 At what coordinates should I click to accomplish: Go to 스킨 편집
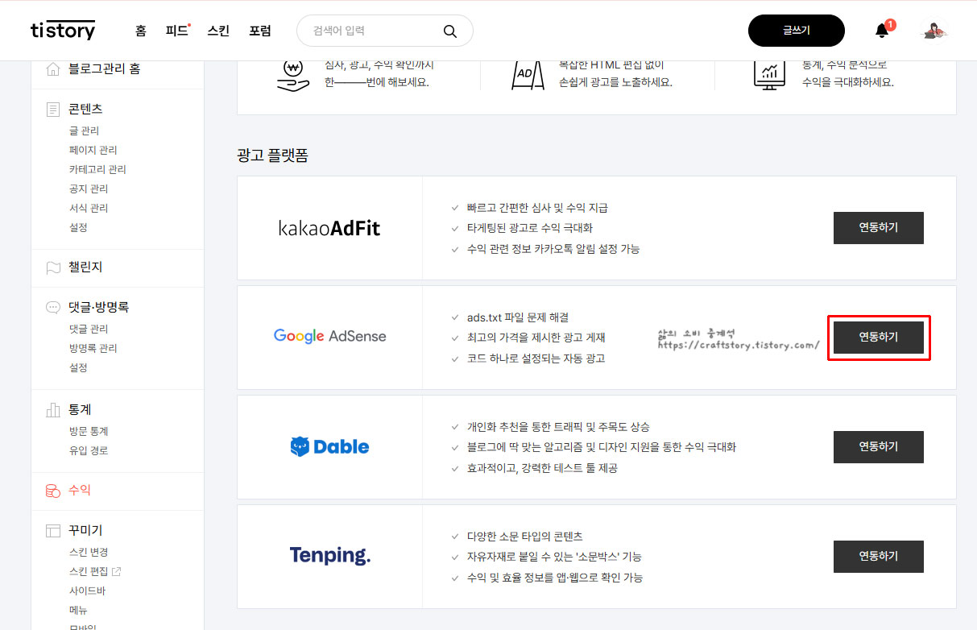click(89, 571)
